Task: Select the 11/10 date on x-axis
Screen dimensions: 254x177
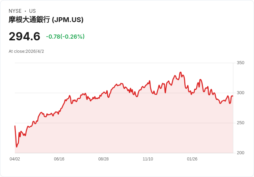Action: (148, 159)
